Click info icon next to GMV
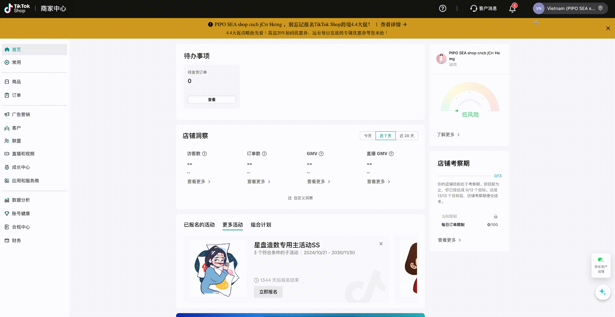The width and height of the screenshot is (615, 317). [x=321, y=154]
